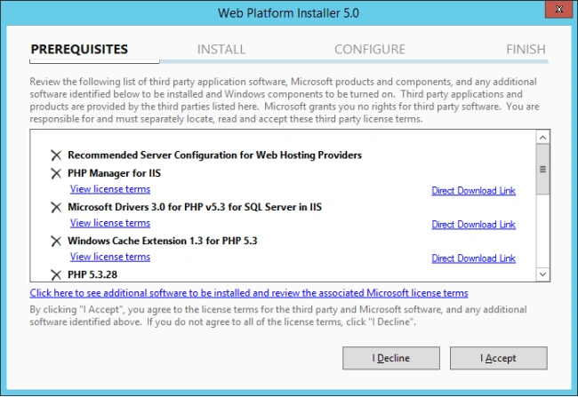Click the X icon beside PHP 5.3.28
Image resolution: width=578 pixels, height=397 pixels.
point(56,274)
